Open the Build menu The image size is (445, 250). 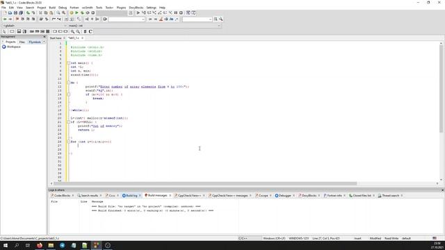pos(52,8)
